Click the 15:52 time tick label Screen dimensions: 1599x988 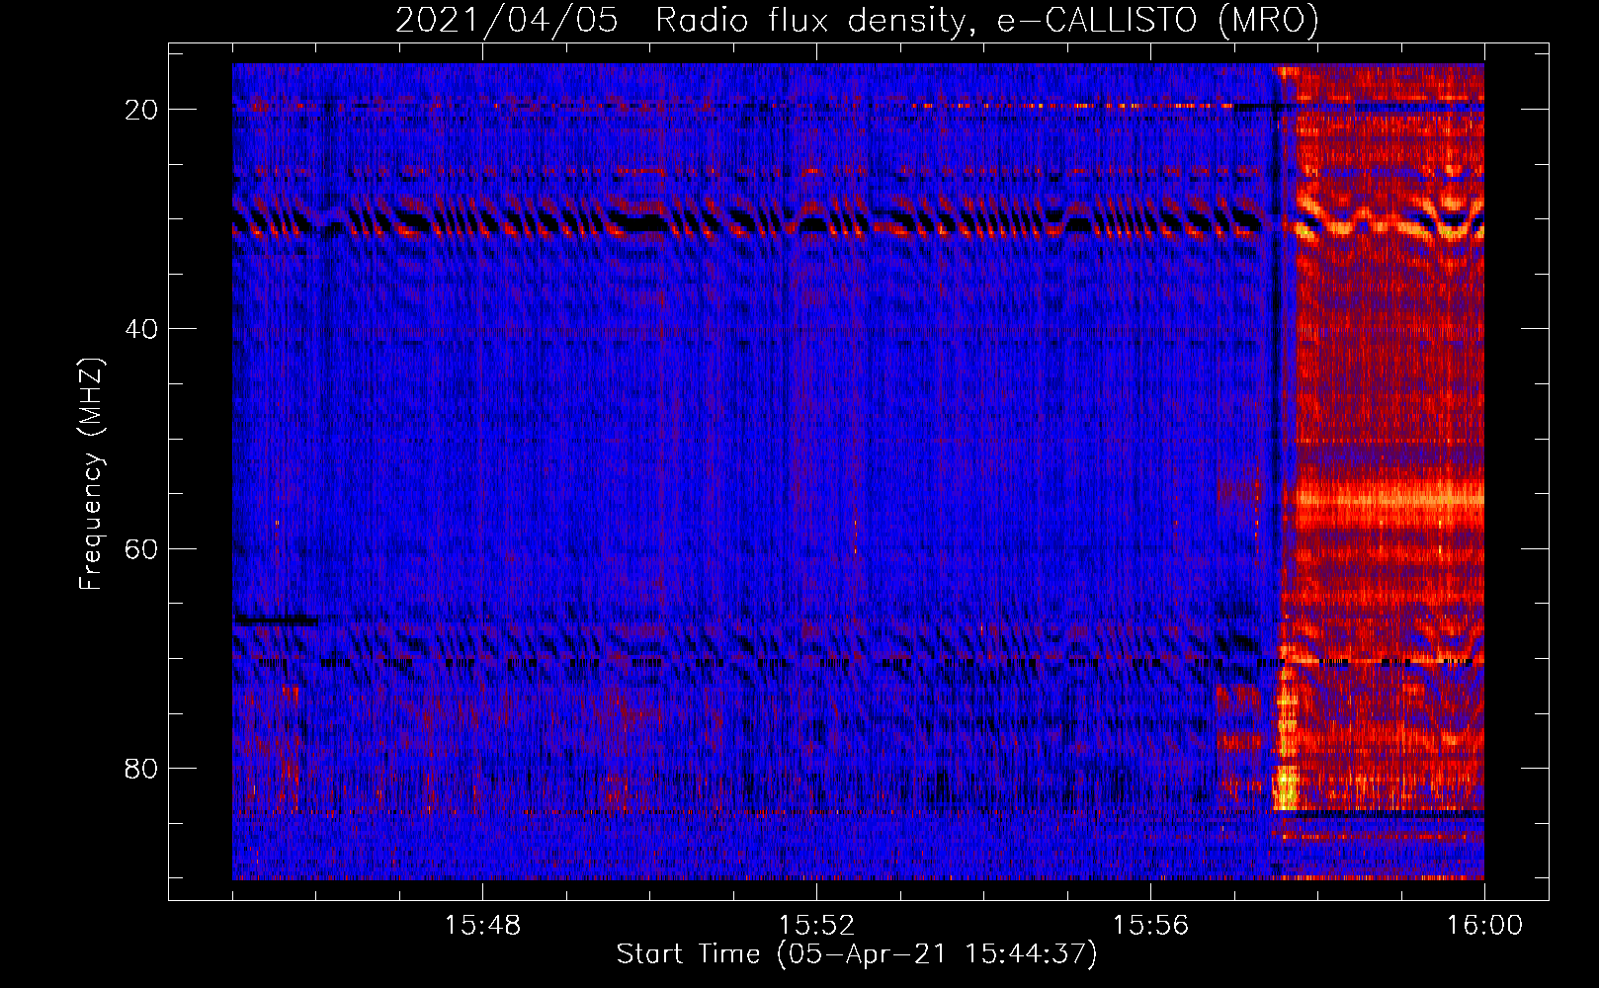pos(816,926)
